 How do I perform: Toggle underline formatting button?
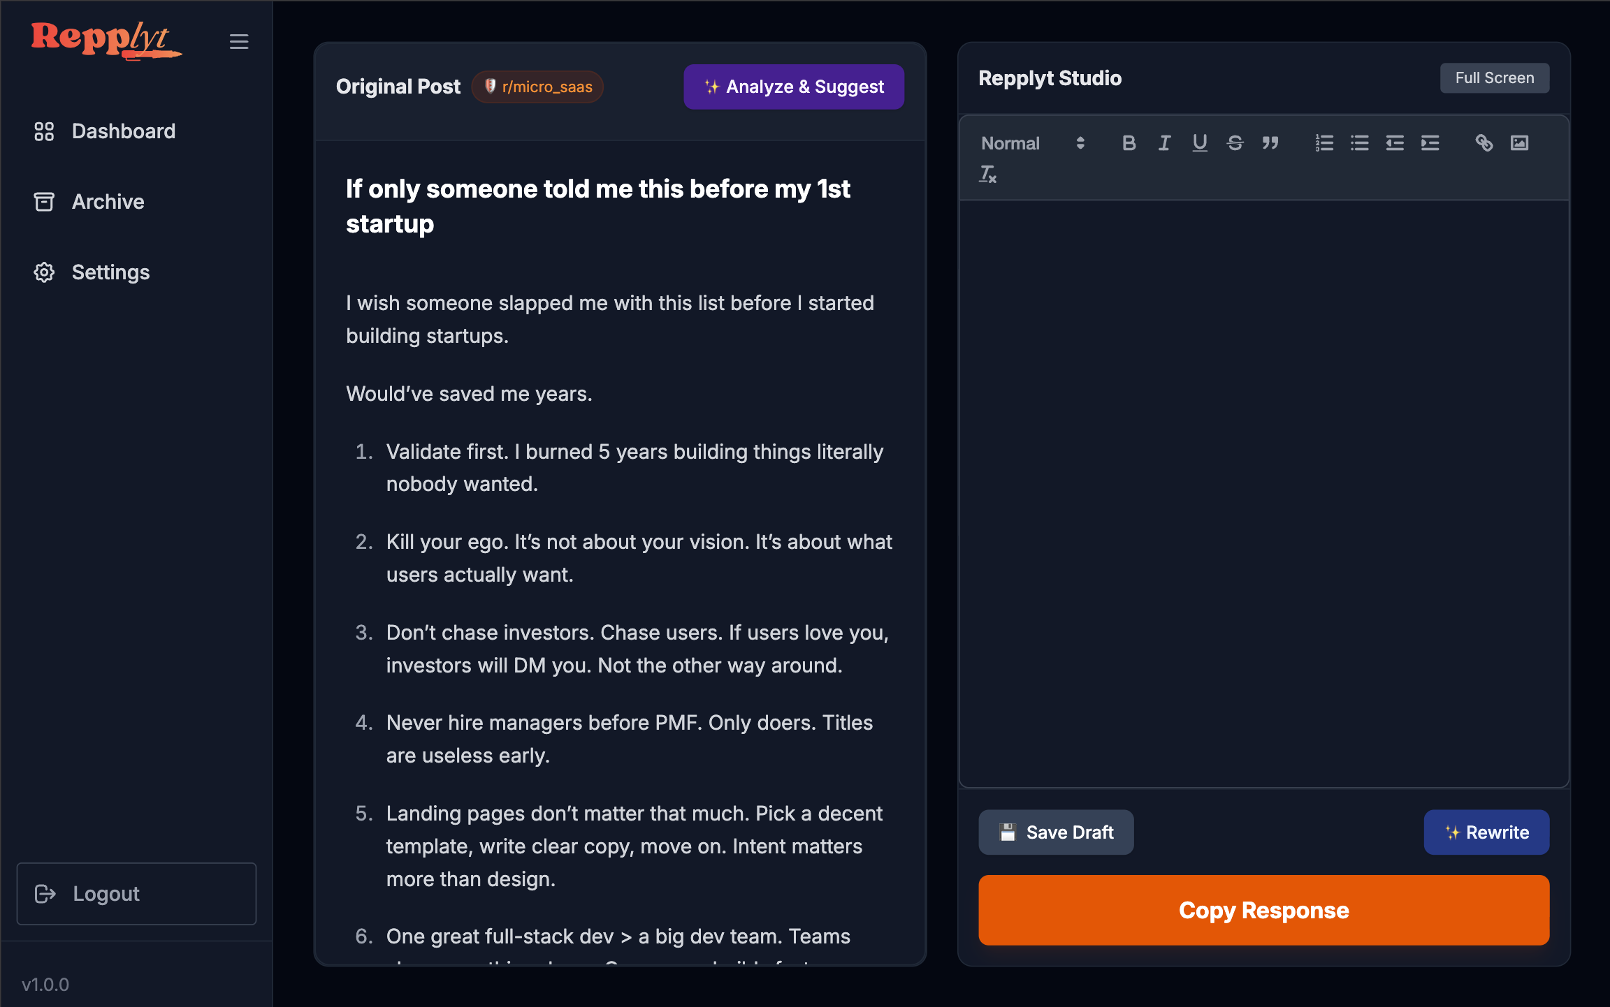click(1200, 143)
